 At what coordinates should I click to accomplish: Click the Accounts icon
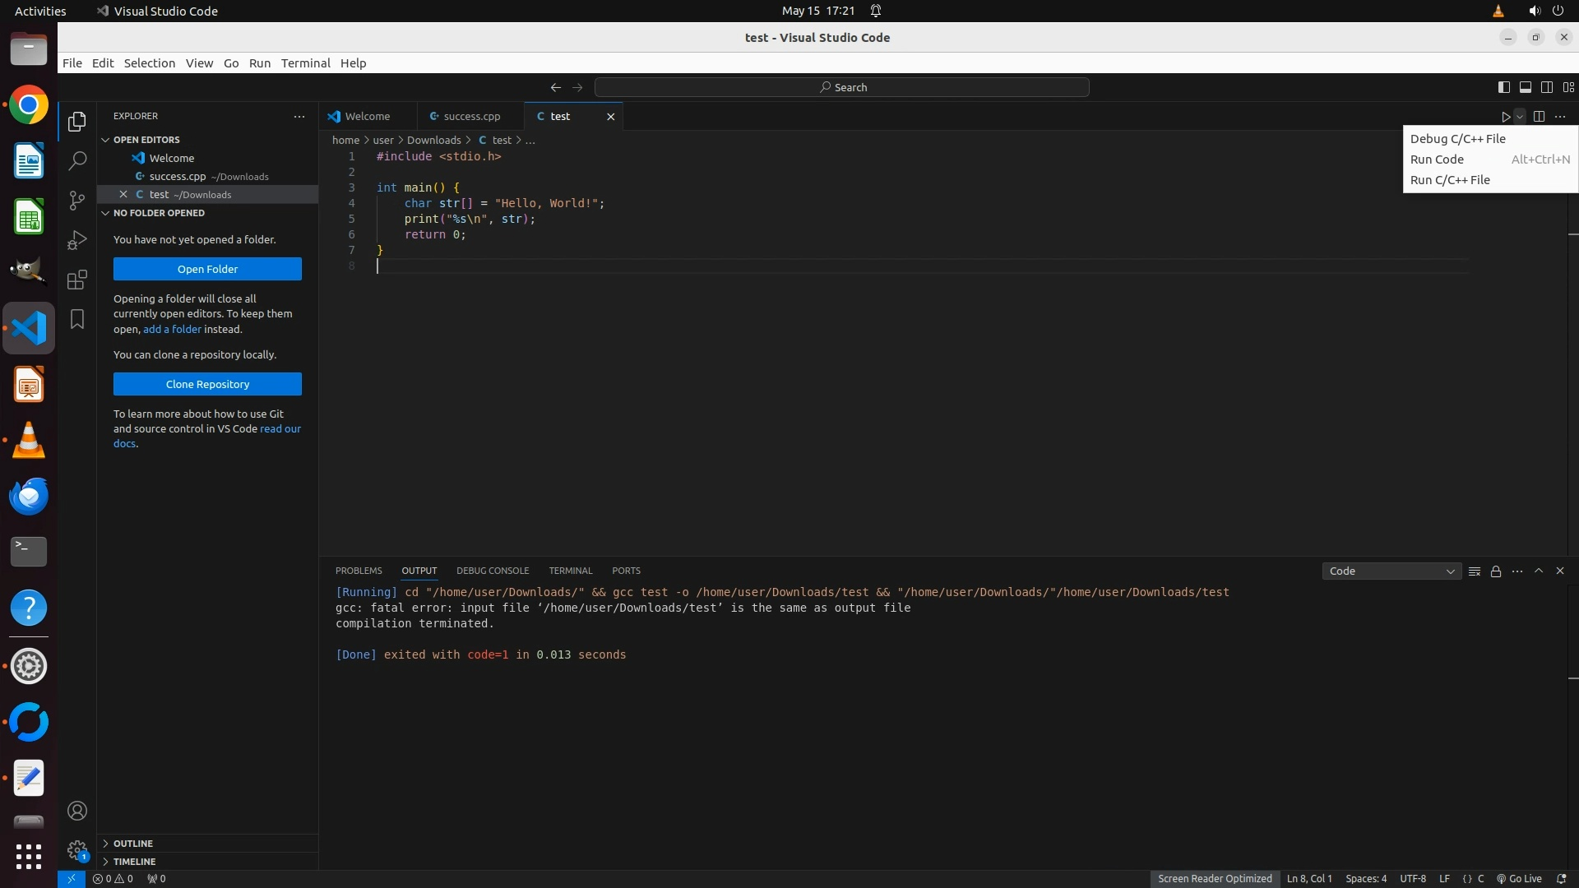[77, 811]
